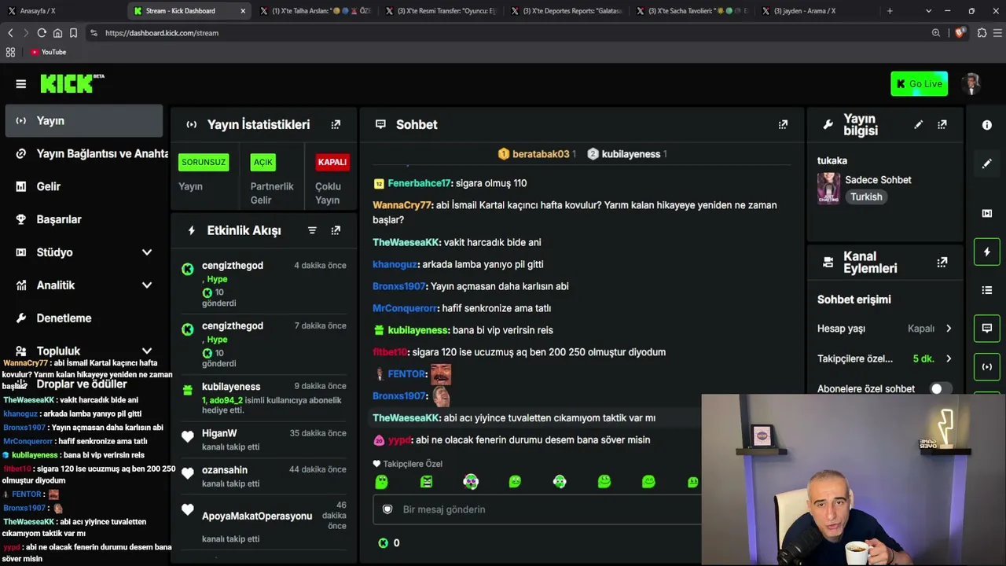Pop out the Sohbet chat panel

(x=783, y=124)
